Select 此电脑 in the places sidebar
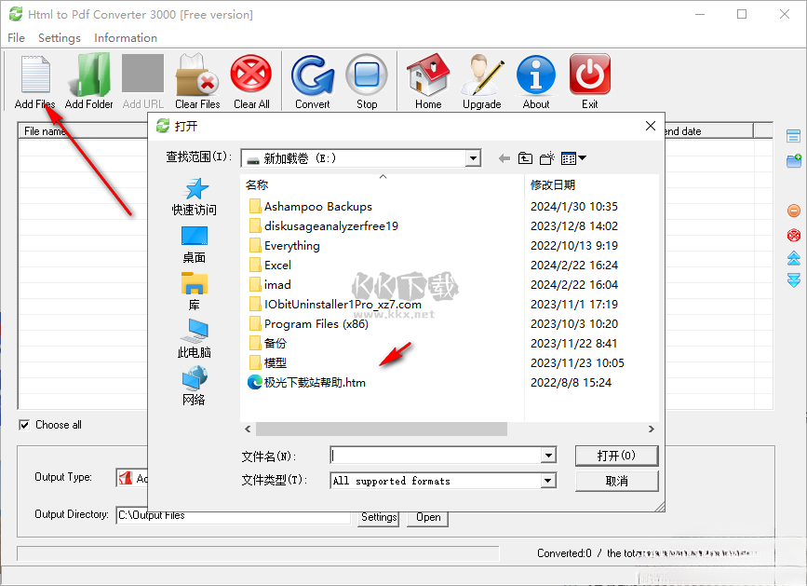The image size is (807, 586). coord(195,337)
